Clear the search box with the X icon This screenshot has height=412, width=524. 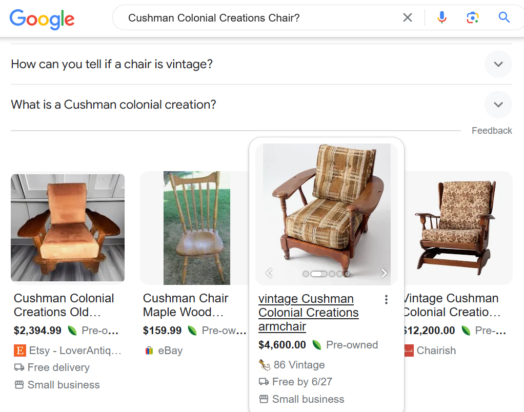[408, 17]
